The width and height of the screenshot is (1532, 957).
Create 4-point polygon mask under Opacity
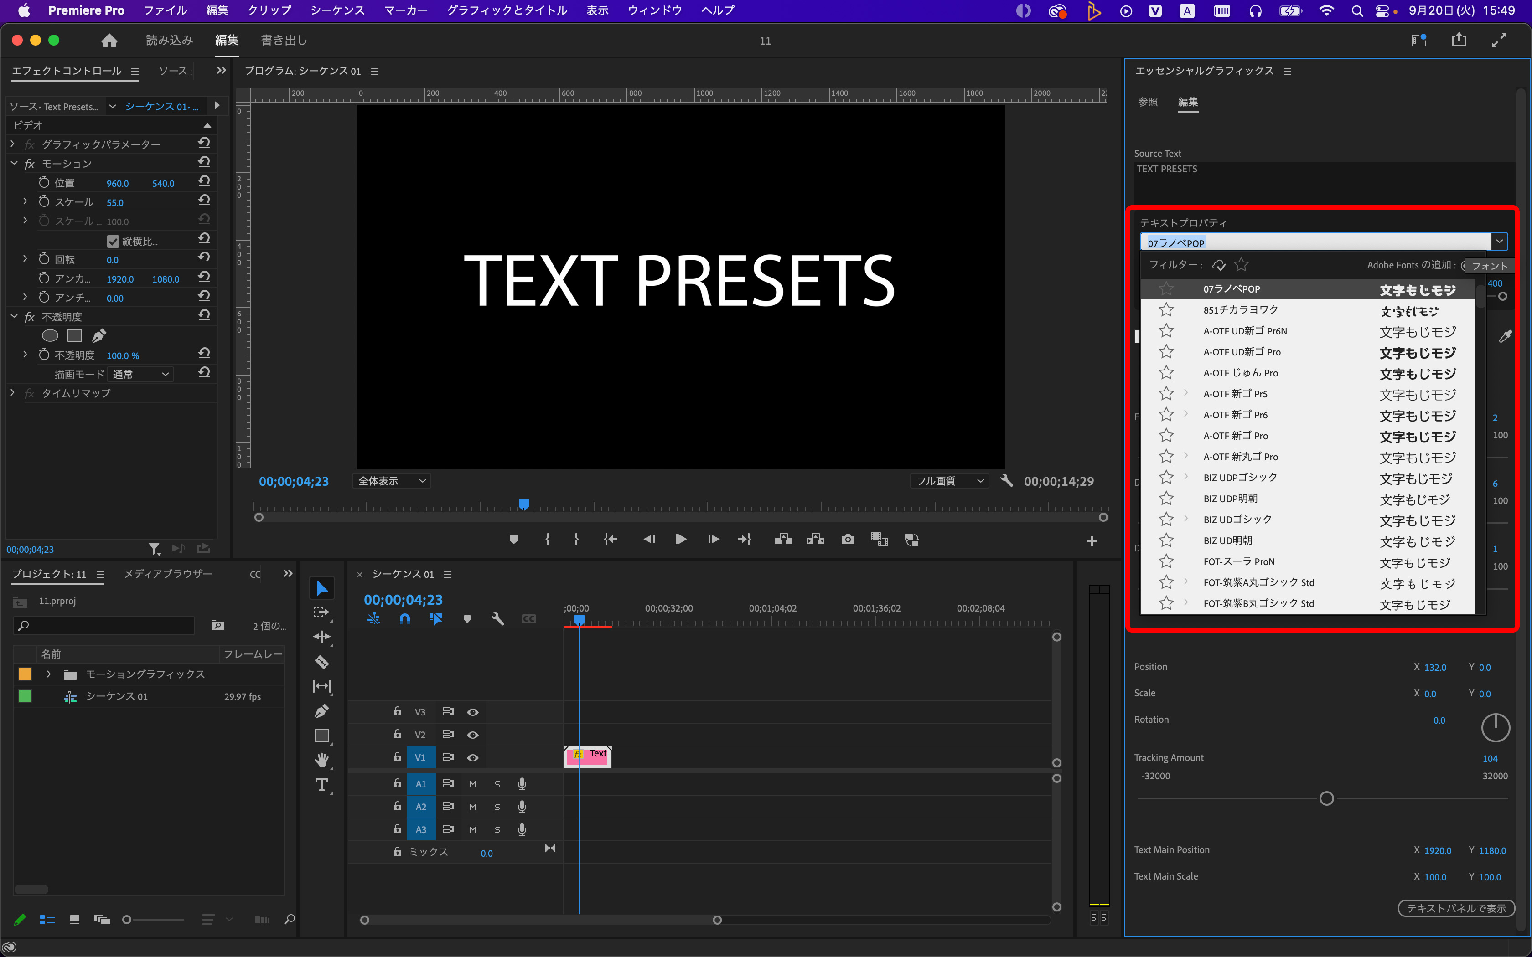[75, 335]
